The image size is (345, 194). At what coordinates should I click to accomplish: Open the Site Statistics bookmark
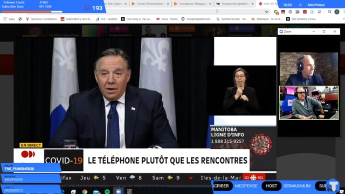pos(301,19)
